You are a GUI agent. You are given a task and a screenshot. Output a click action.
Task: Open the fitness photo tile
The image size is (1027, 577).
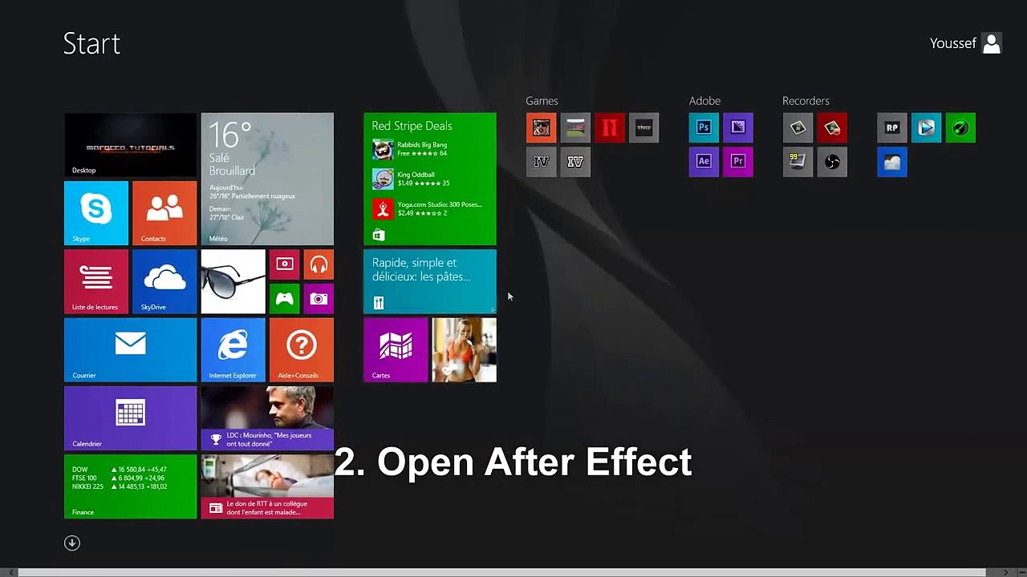[465, 349]
